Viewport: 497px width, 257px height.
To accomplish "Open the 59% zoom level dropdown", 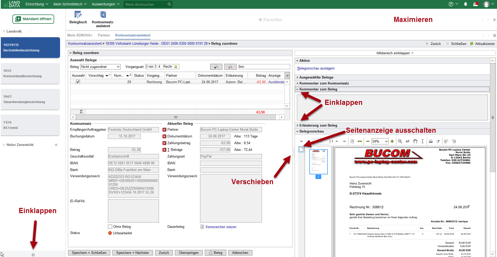I will click(380, 141).
